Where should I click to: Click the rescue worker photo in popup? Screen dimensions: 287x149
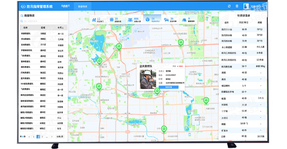148,79
